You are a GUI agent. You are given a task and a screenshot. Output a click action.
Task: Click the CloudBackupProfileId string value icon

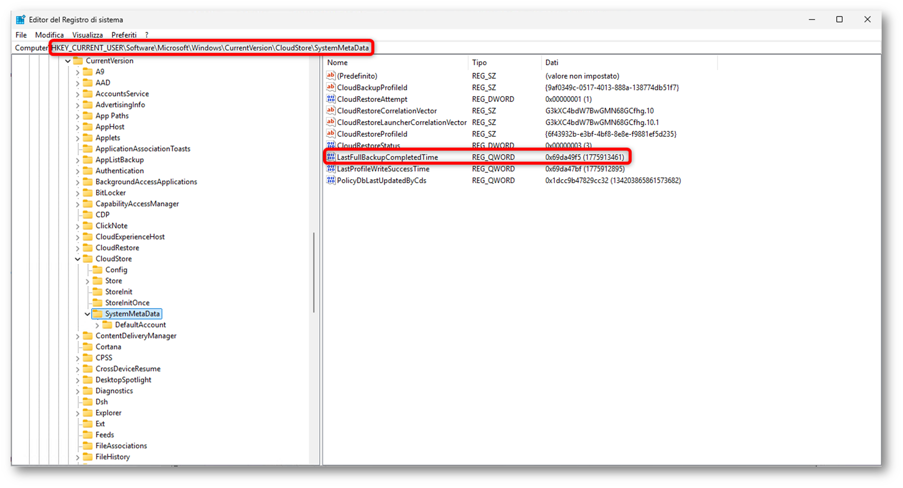331,88
